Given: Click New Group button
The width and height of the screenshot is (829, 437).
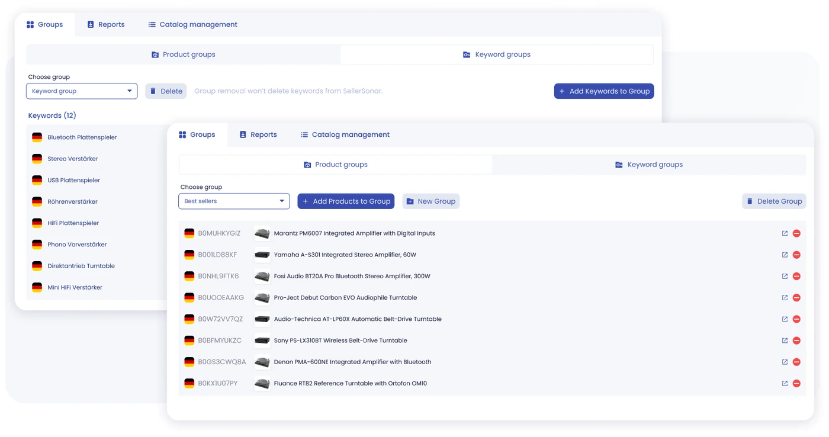Looking at the screenshot, I should pyautogui.click(x=431, y=201).
